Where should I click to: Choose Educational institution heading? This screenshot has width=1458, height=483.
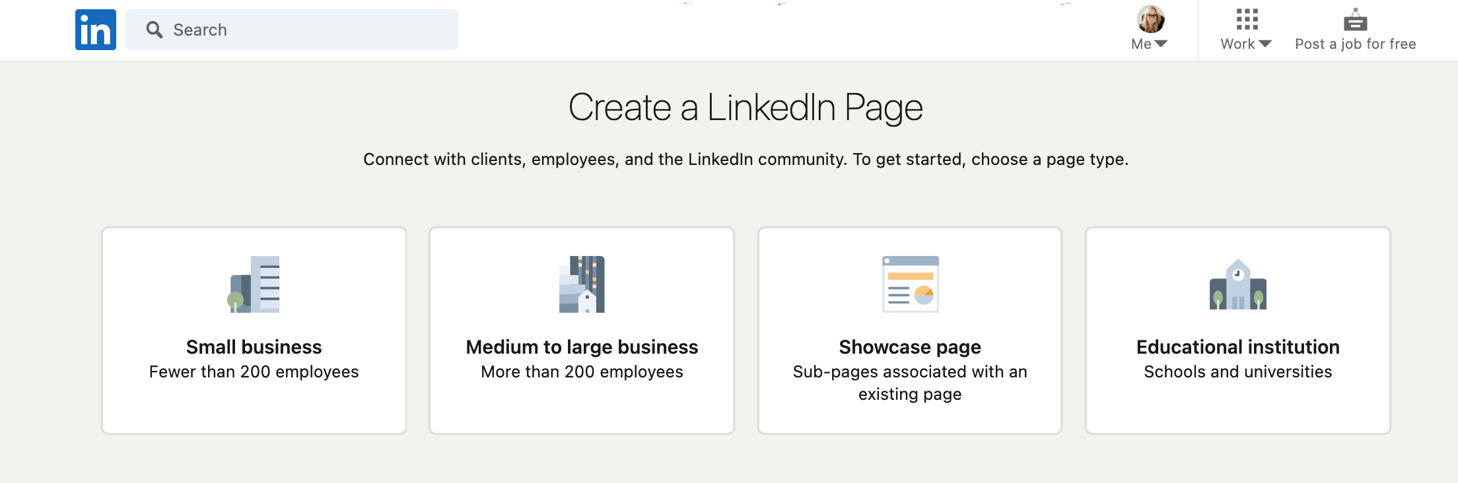click(1238, 347)
